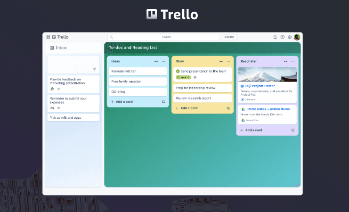This screenshot has height=212, width=349.
Task: Click description icon on expenses reminder card
Action: click(59, 108)
